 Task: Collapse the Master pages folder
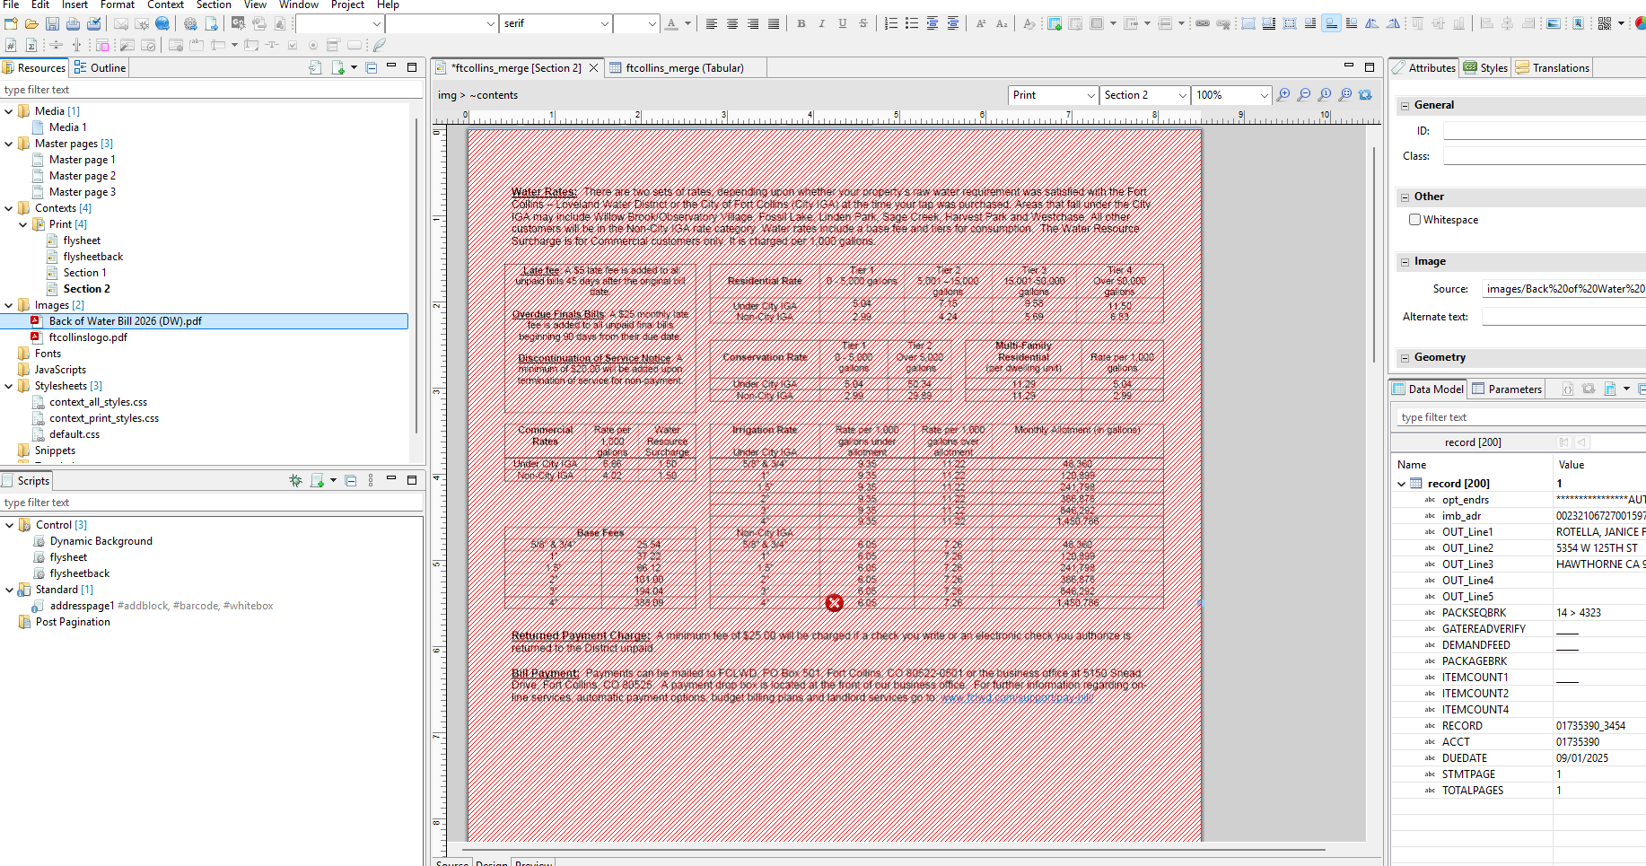(x=9, y=144)
